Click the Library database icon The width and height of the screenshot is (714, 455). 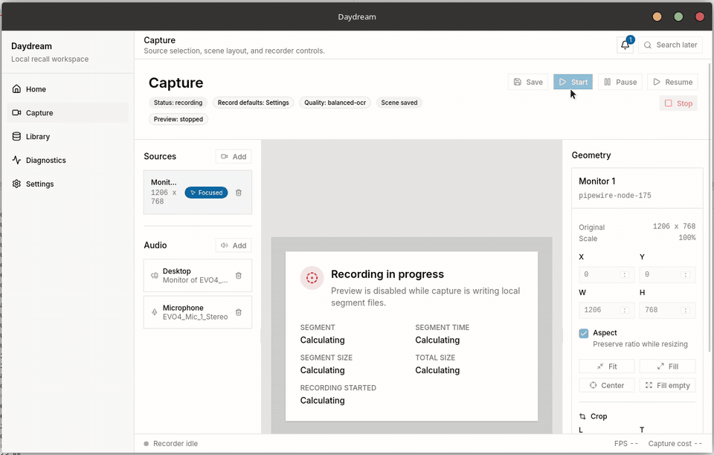click(x=16, y=136)
